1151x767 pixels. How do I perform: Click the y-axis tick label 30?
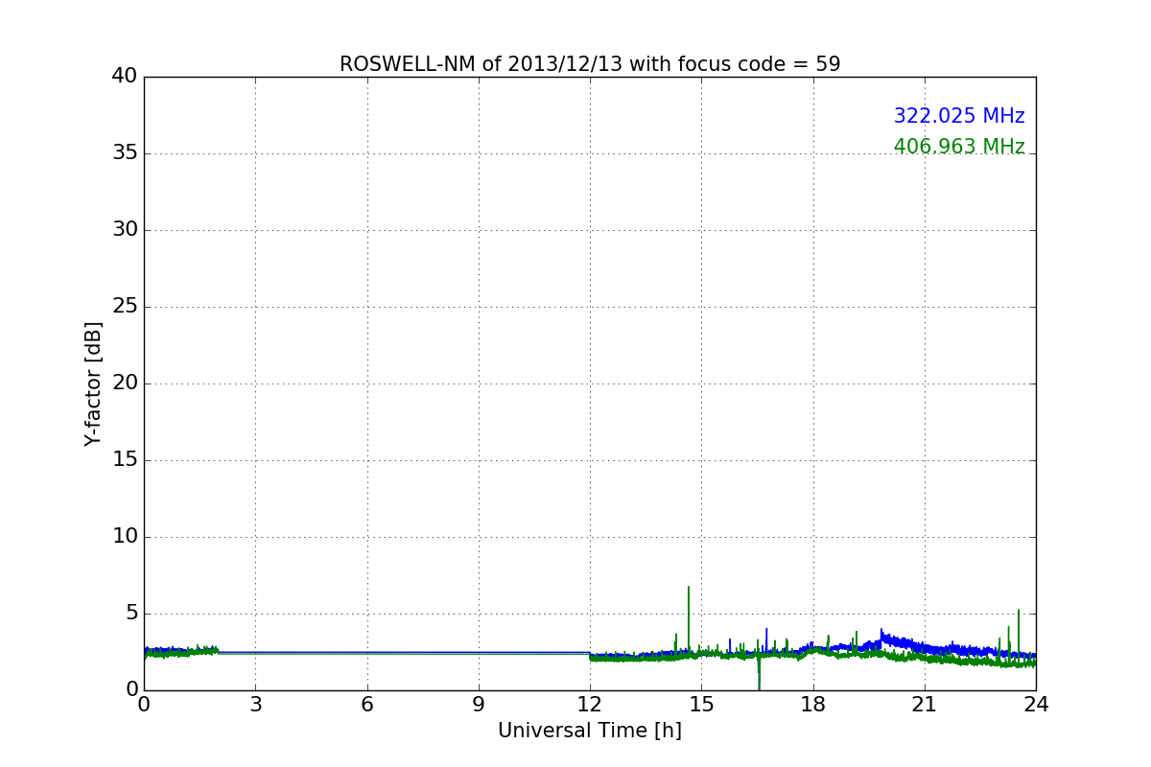point(125,230)
